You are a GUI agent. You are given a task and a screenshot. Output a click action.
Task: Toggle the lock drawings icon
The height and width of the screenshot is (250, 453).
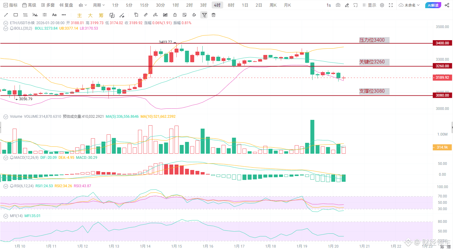coord(175,15)
